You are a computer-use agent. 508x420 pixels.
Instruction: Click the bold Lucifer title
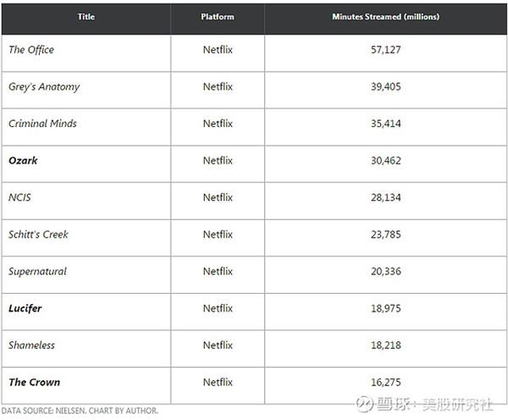pos(25,308)
